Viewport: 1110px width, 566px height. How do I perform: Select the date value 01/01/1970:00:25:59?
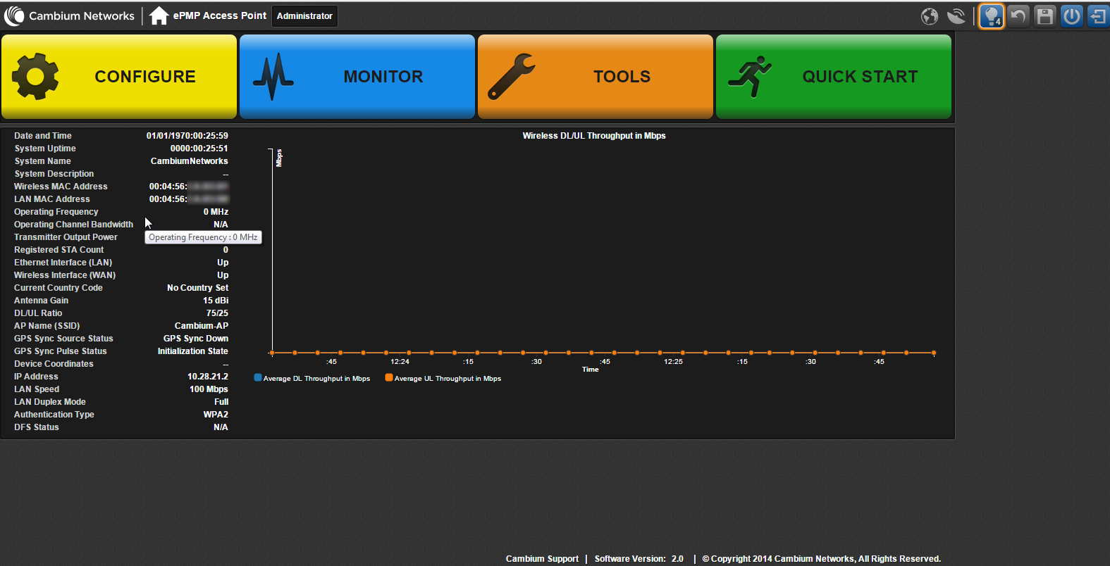click(187, 136)
